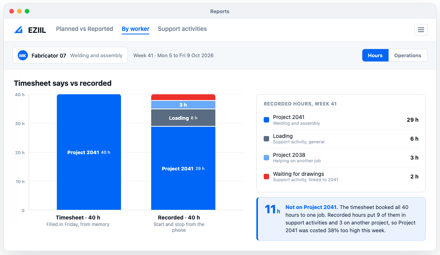The image size is (440, 255).
Task: Click the Recorded · 40 h axis label
Action: tap(179, 218)
